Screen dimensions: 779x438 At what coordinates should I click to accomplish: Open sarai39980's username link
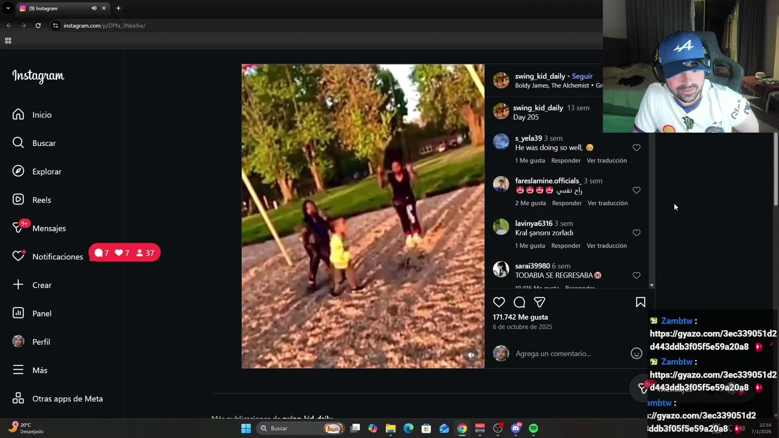click(x=532, y=266)
